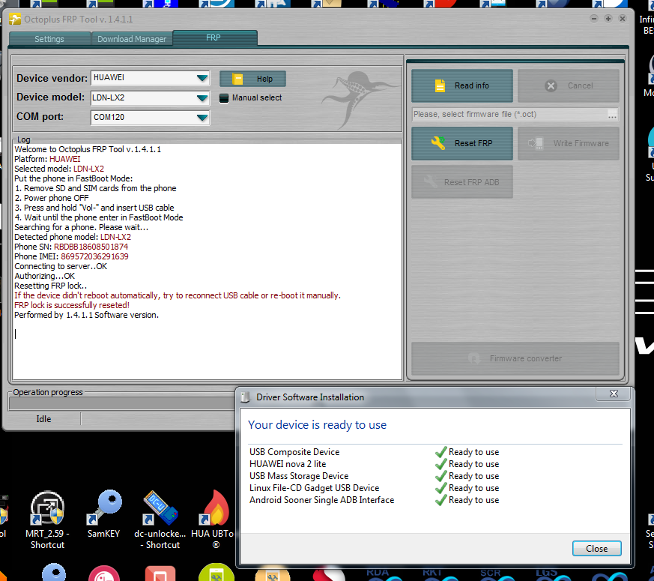This screenshot has width=654, height=581.
Task: Open dc-unlocker shortcut on desktop
Action: point(160,520)
